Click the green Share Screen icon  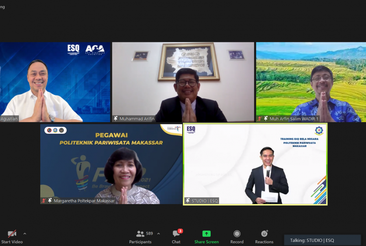click(207, 234)
